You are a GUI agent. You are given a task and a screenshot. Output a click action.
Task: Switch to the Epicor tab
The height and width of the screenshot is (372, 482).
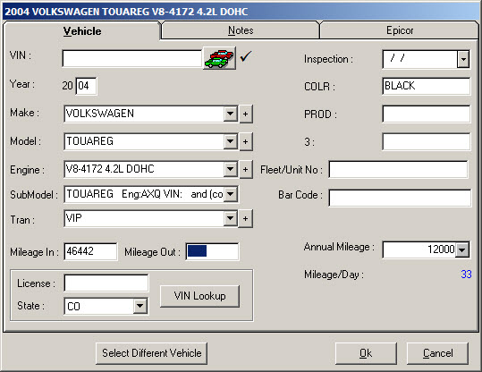coord(400,30)
